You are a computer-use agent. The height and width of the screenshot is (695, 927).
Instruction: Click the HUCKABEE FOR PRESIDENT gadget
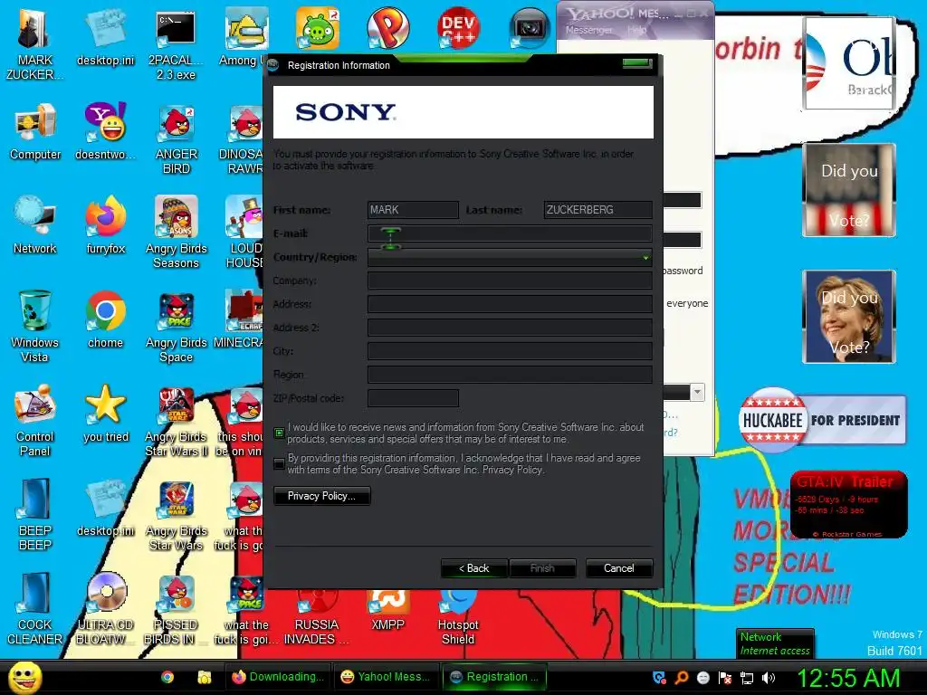click(822, 420)
